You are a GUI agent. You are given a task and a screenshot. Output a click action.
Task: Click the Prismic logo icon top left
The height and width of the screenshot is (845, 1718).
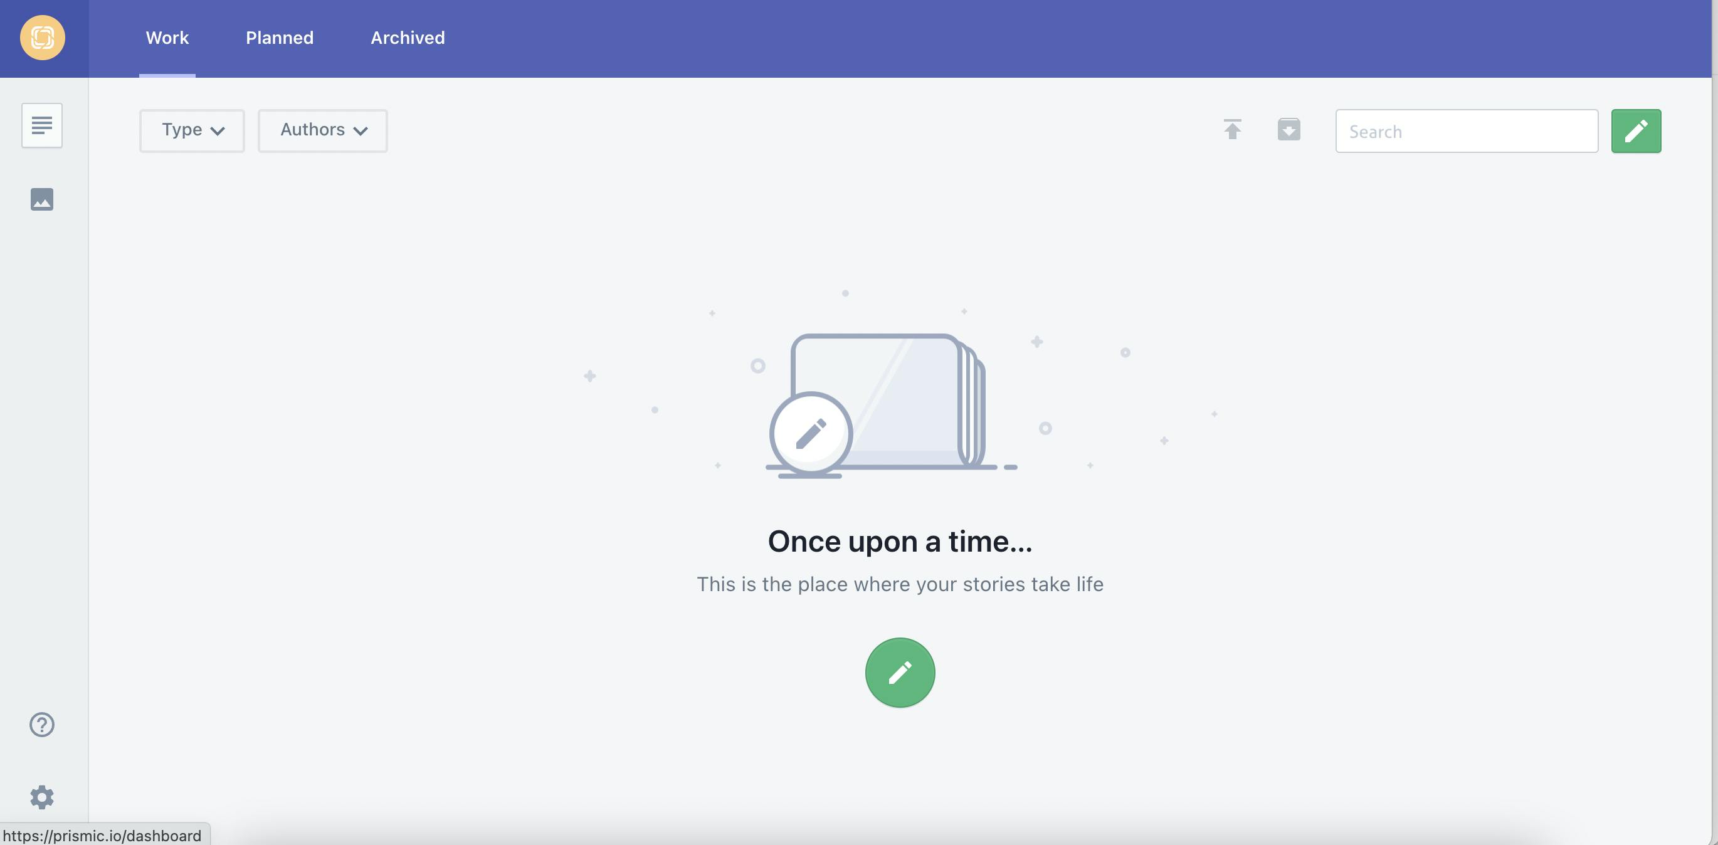coord(41,37)
